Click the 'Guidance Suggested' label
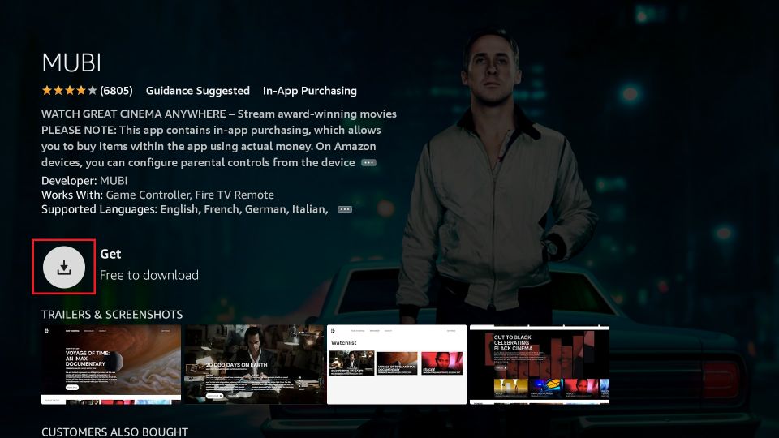 [198, 91]
